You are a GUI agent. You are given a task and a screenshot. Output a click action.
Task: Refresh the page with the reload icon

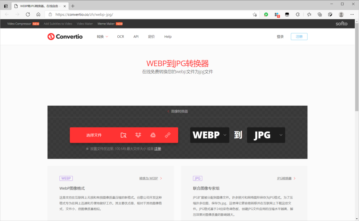(x=28, y=14)
